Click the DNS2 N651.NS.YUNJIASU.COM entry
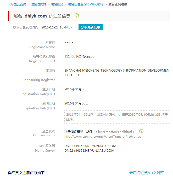Screen dimensions: 173x176 (x=89, y=151)
